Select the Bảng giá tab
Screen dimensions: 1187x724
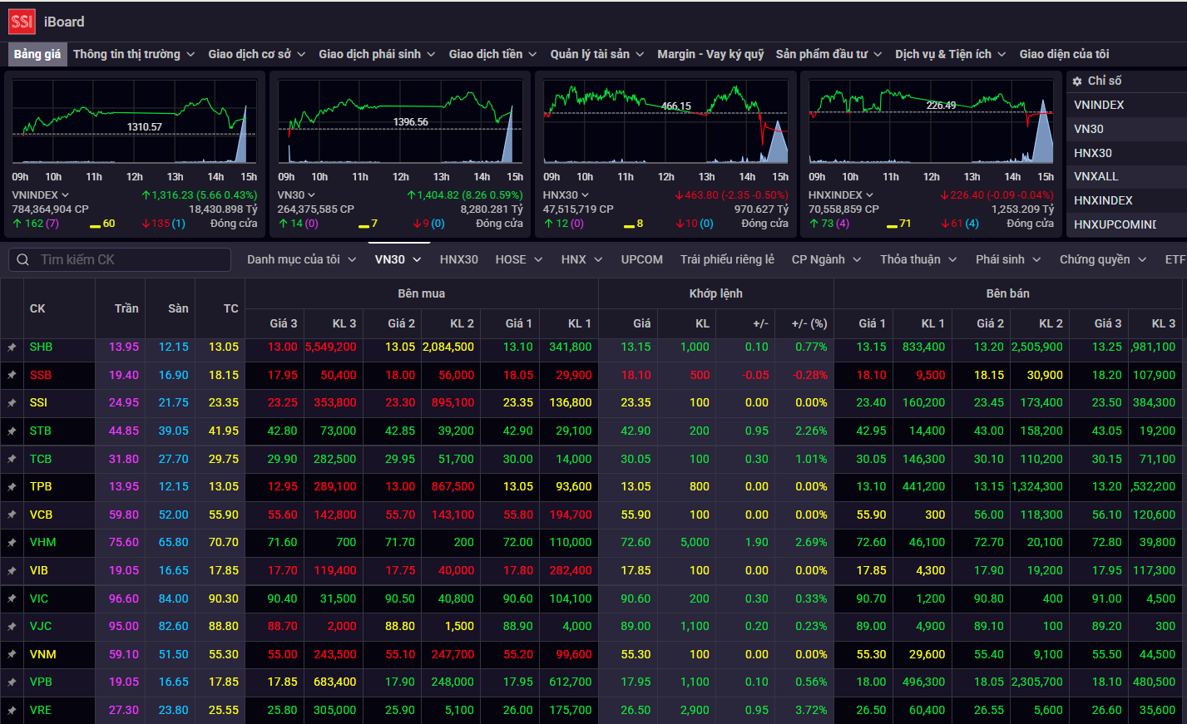point(37,54)
